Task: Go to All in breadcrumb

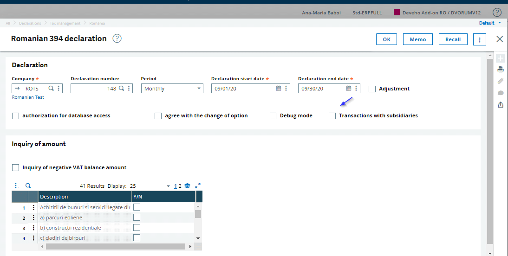Action: 8,23
